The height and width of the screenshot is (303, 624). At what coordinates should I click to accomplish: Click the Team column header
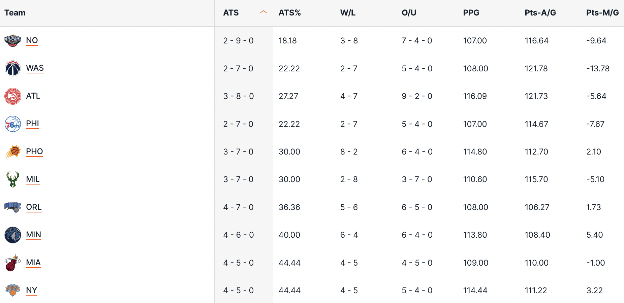point(15,13)
